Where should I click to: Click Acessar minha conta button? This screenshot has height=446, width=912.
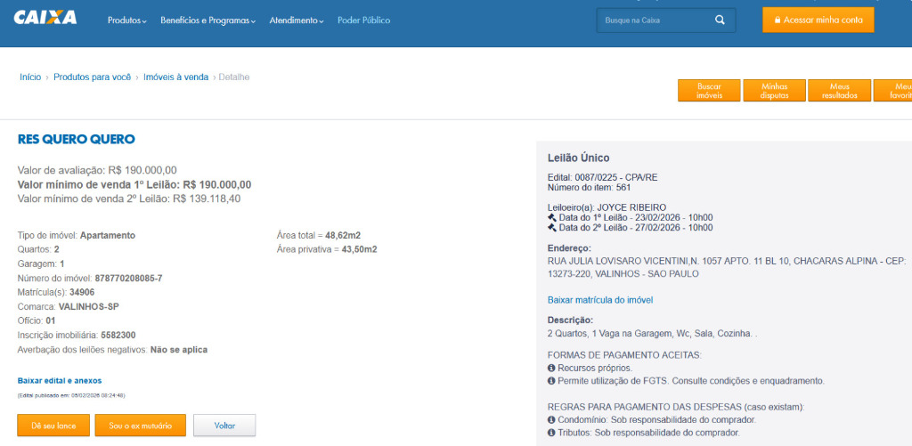(818, 20)
